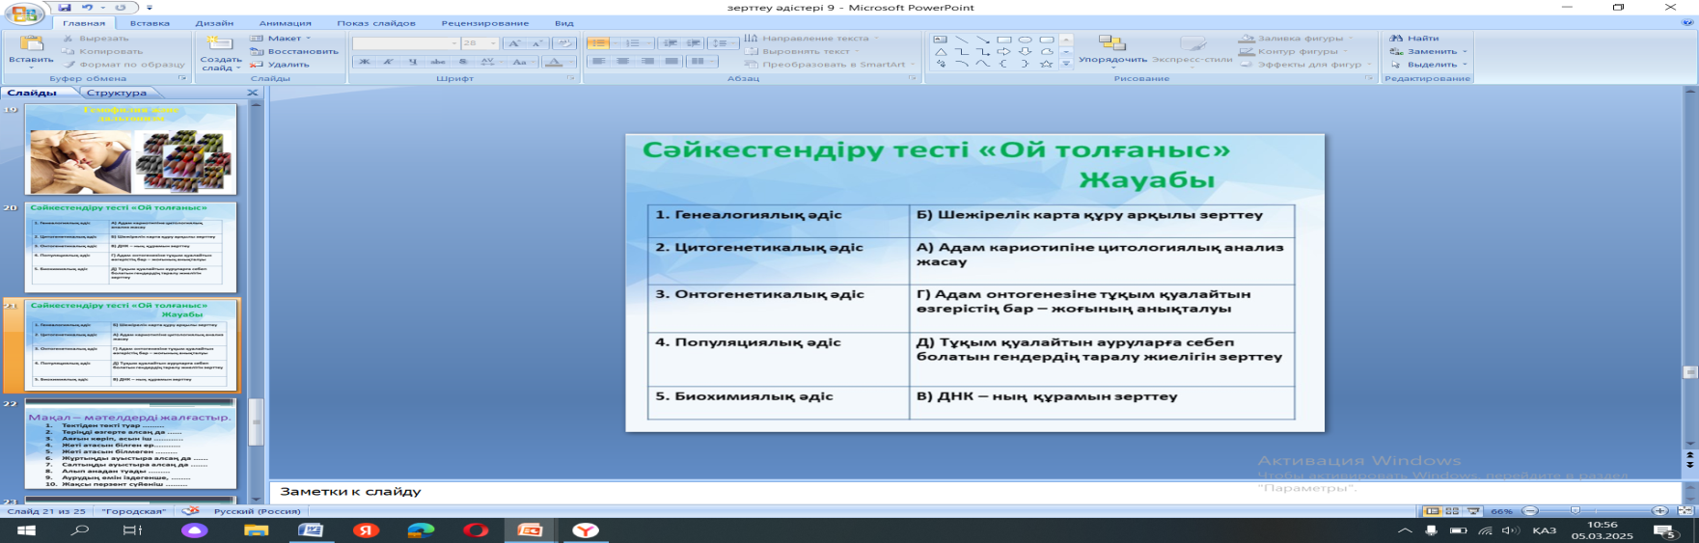Click the Упорядочить (Arrange) icon
1699x543 pixels.
click(1112, 43)
